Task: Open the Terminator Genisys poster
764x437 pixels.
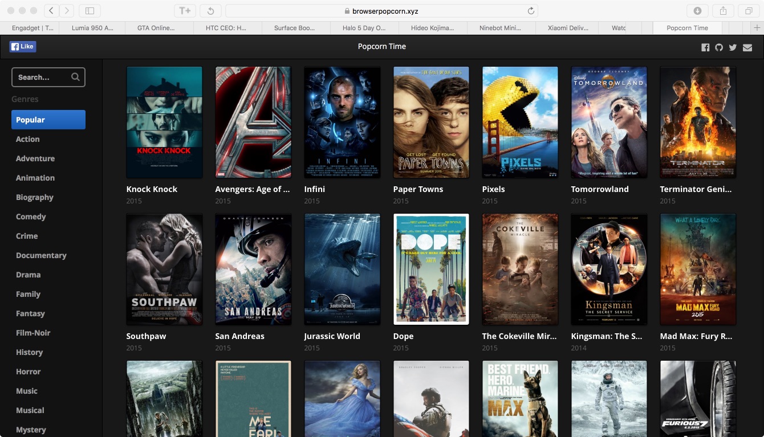Action: tap(698, 122)
